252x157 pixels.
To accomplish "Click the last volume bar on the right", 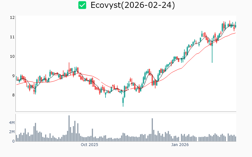I will click(235, 139).
